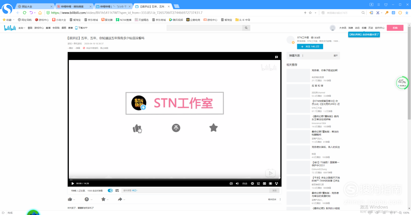This screenshot has width=411, height=215.
Task: Open the dropdown arrow next to the scissors tool
Action: click(382, 13)
